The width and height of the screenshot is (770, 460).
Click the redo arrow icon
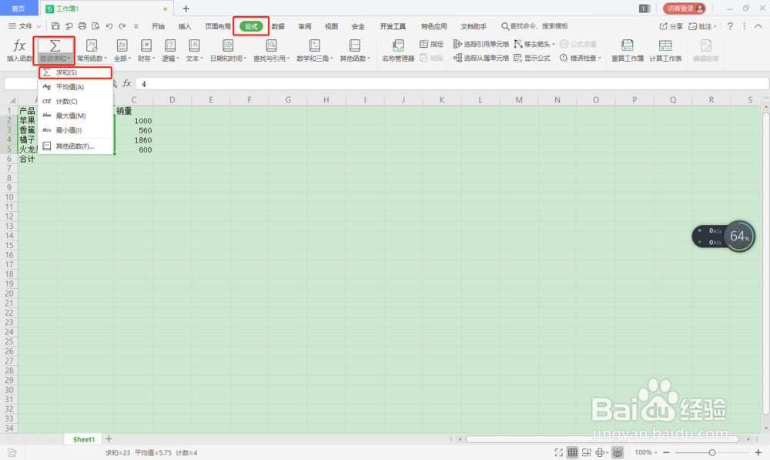point(122,26)
